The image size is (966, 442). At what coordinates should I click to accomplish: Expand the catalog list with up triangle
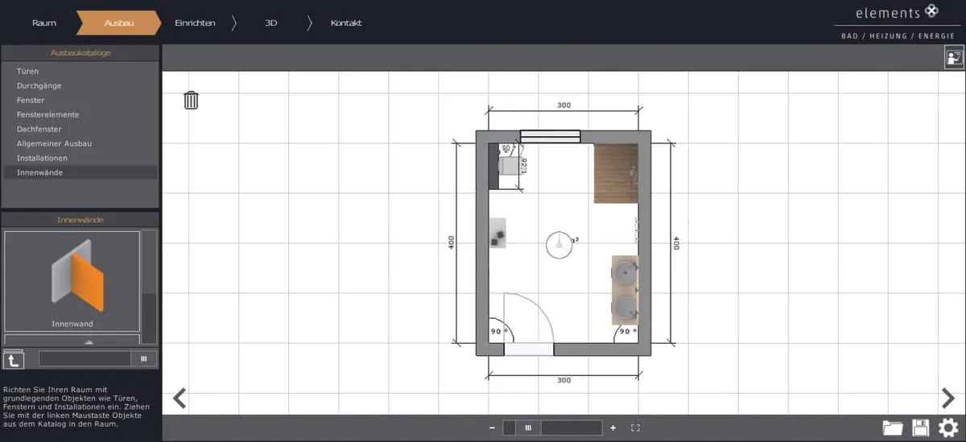89,341
